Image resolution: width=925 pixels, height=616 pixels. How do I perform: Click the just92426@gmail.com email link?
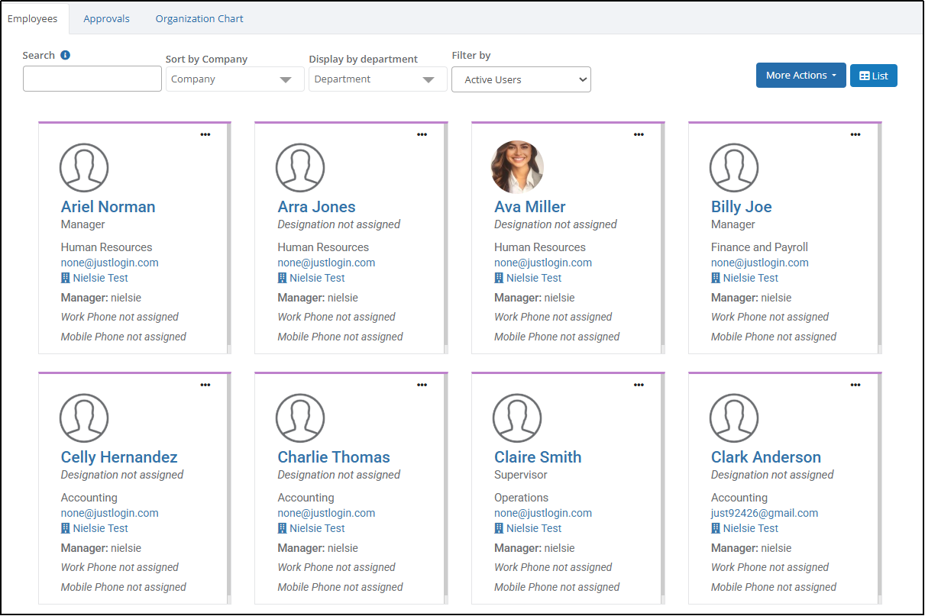[765, 513]
